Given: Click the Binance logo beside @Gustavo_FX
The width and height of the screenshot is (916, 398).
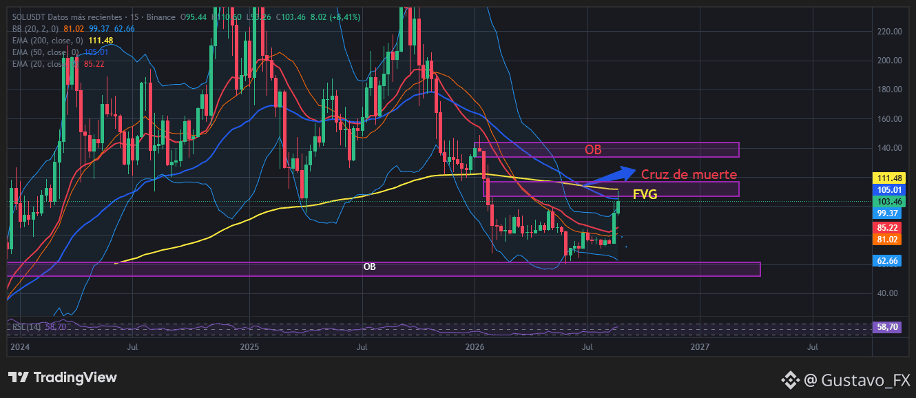Looking at the screenshot, I should pos(789,379).
